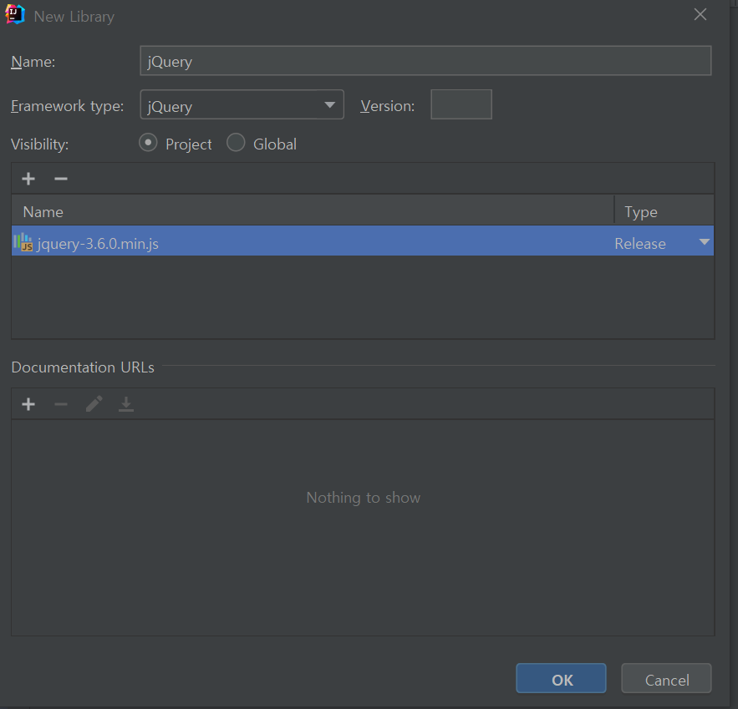Click the jquery-3.6.0.min.js file icon
This screenshot has width=738, height=709.
23,242
